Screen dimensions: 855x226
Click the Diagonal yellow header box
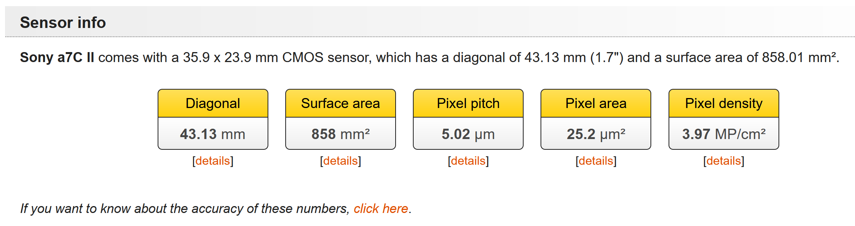(x=213, y=103)
